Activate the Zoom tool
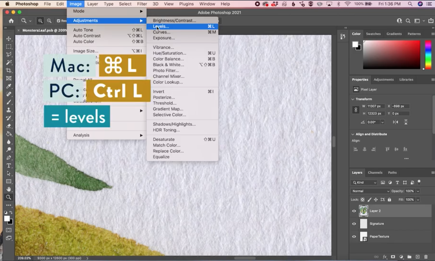 pyautogui.click(x=9, y=196)
